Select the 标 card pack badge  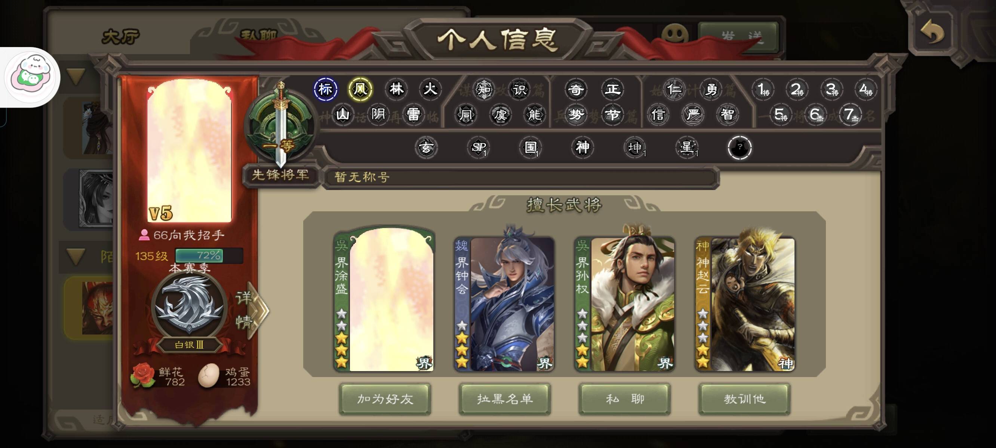tap(325, 89)
